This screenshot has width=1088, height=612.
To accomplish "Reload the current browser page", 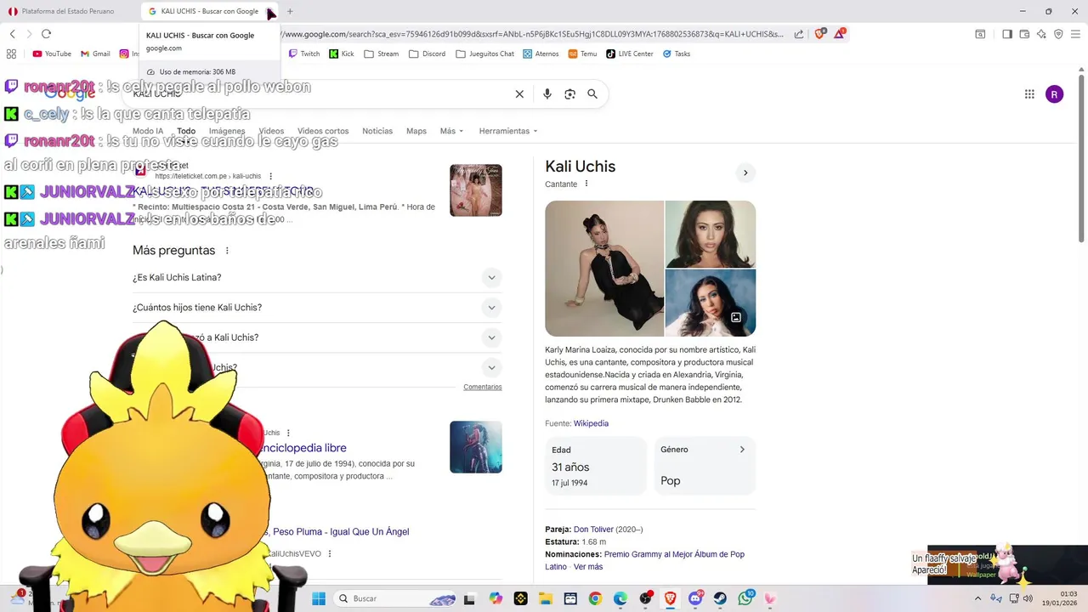I will (x=46, y=34).
